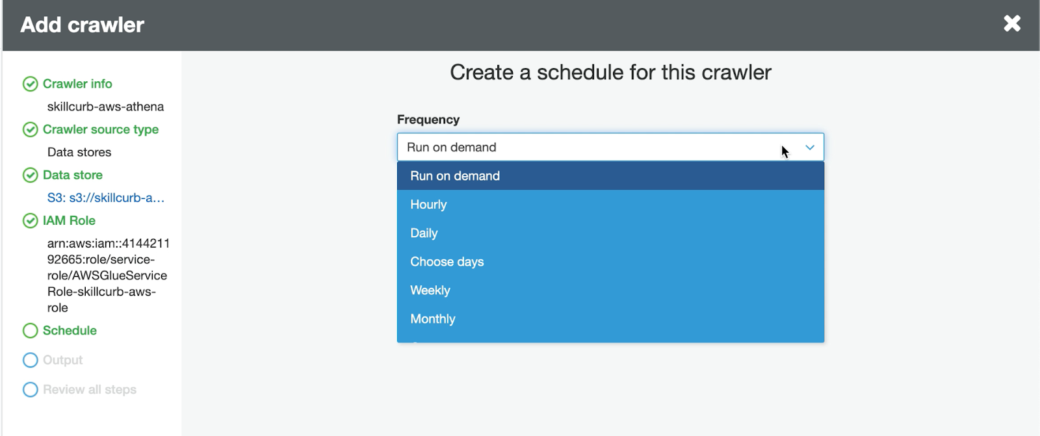Click the IAM Role checkmark icon

[x=30, y=220]
